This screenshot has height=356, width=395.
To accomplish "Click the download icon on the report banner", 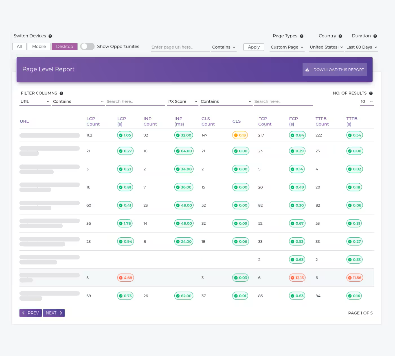I will pyautogui.click(x=307, y=70).
